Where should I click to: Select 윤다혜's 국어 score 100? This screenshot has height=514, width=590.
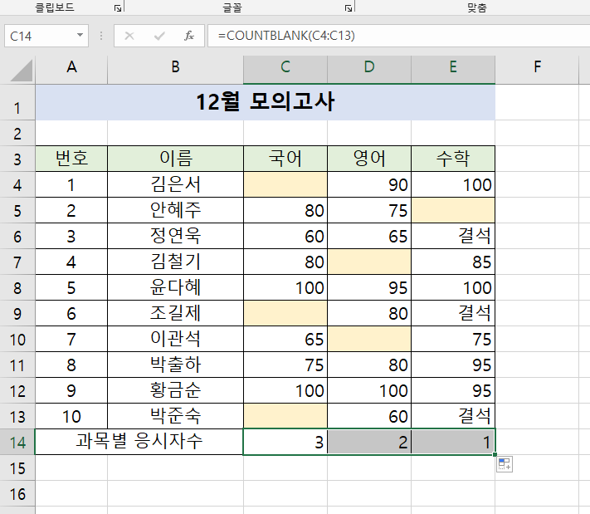coord(285,287)
